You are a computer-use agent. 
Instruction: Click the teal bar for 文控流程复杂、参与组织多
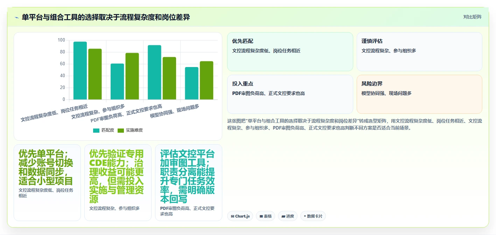117,82
